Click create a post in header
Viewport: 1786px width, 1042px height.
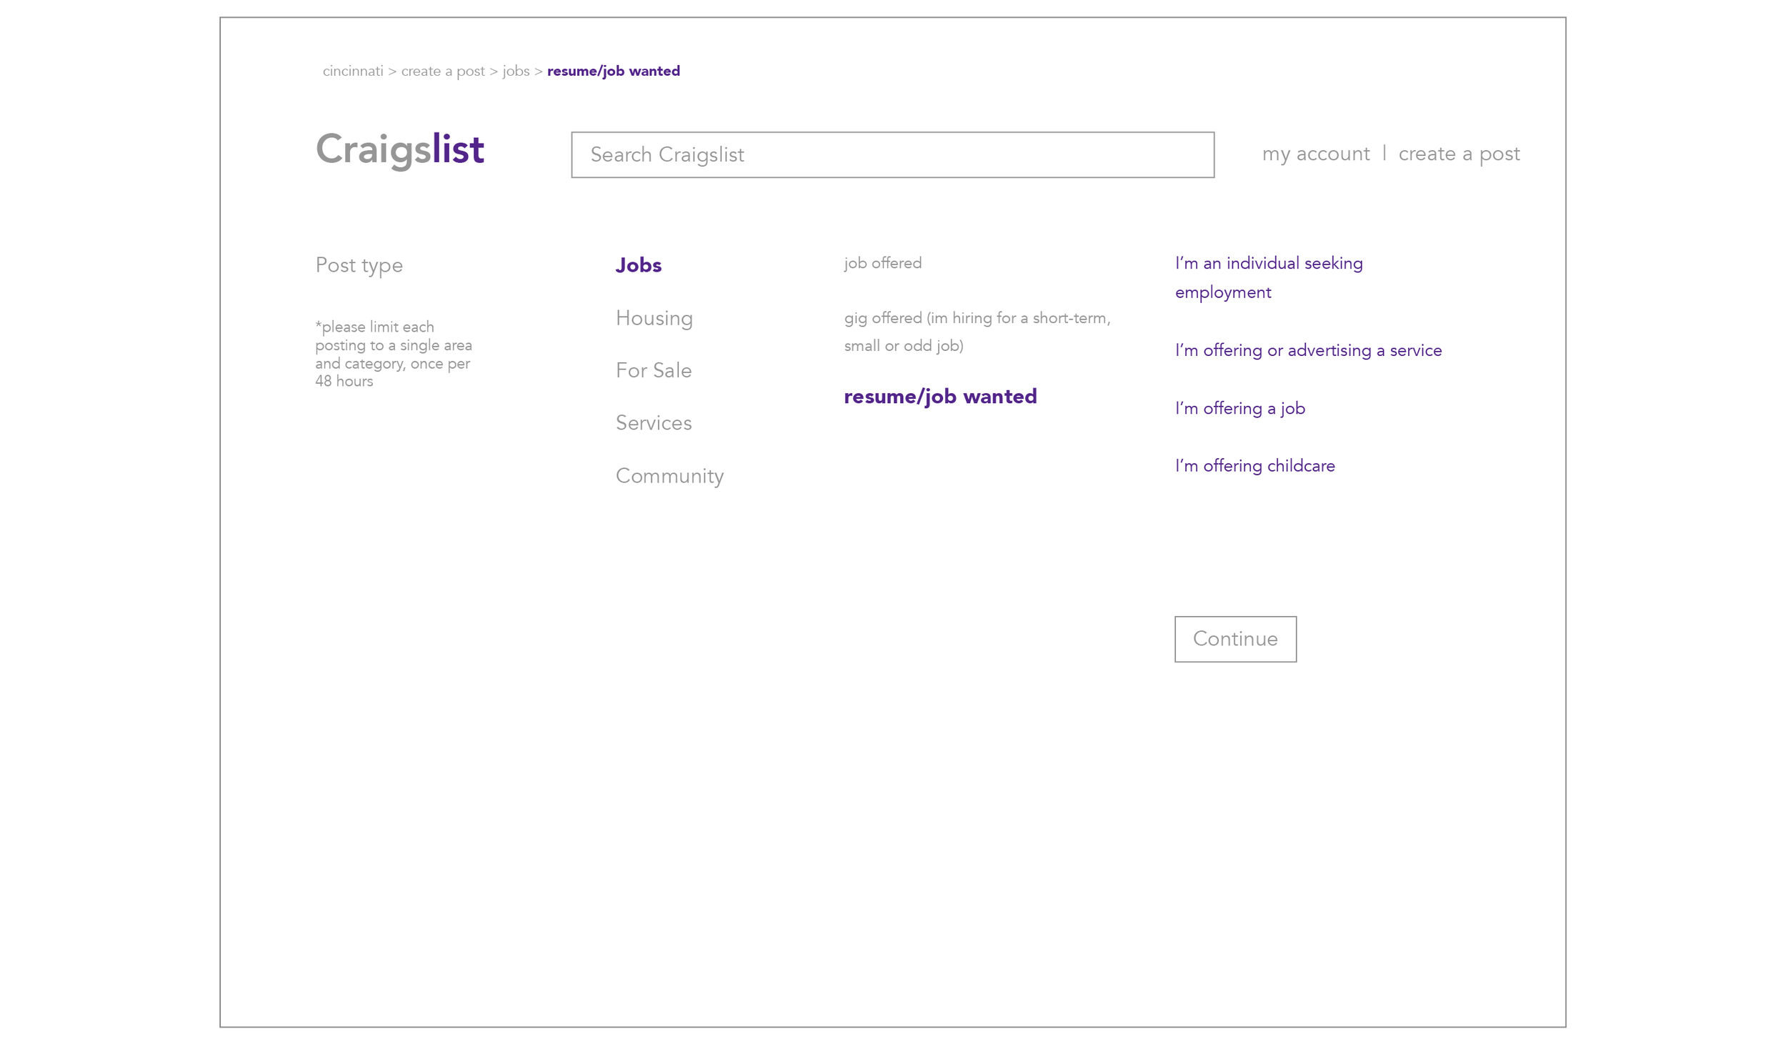click(1458, 154)
